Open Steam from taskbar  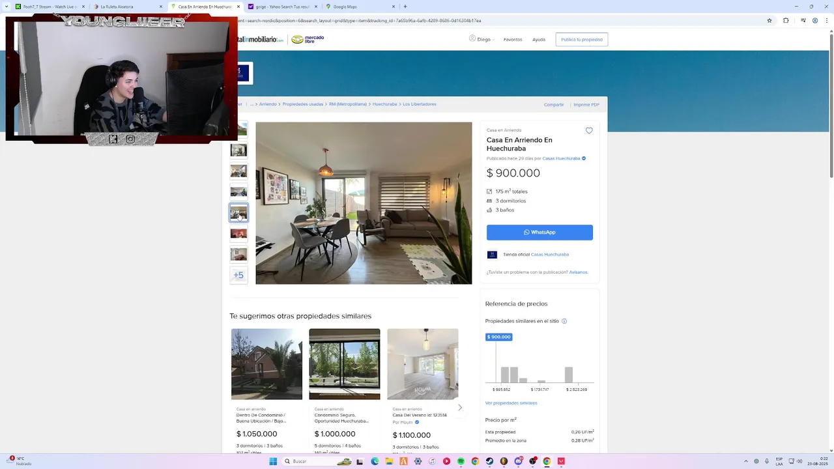(x=489, y=461)
